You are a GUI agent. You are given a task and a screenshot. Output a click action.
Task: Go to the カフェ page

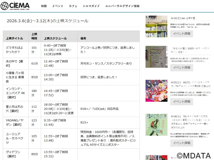tap(73, 6)
